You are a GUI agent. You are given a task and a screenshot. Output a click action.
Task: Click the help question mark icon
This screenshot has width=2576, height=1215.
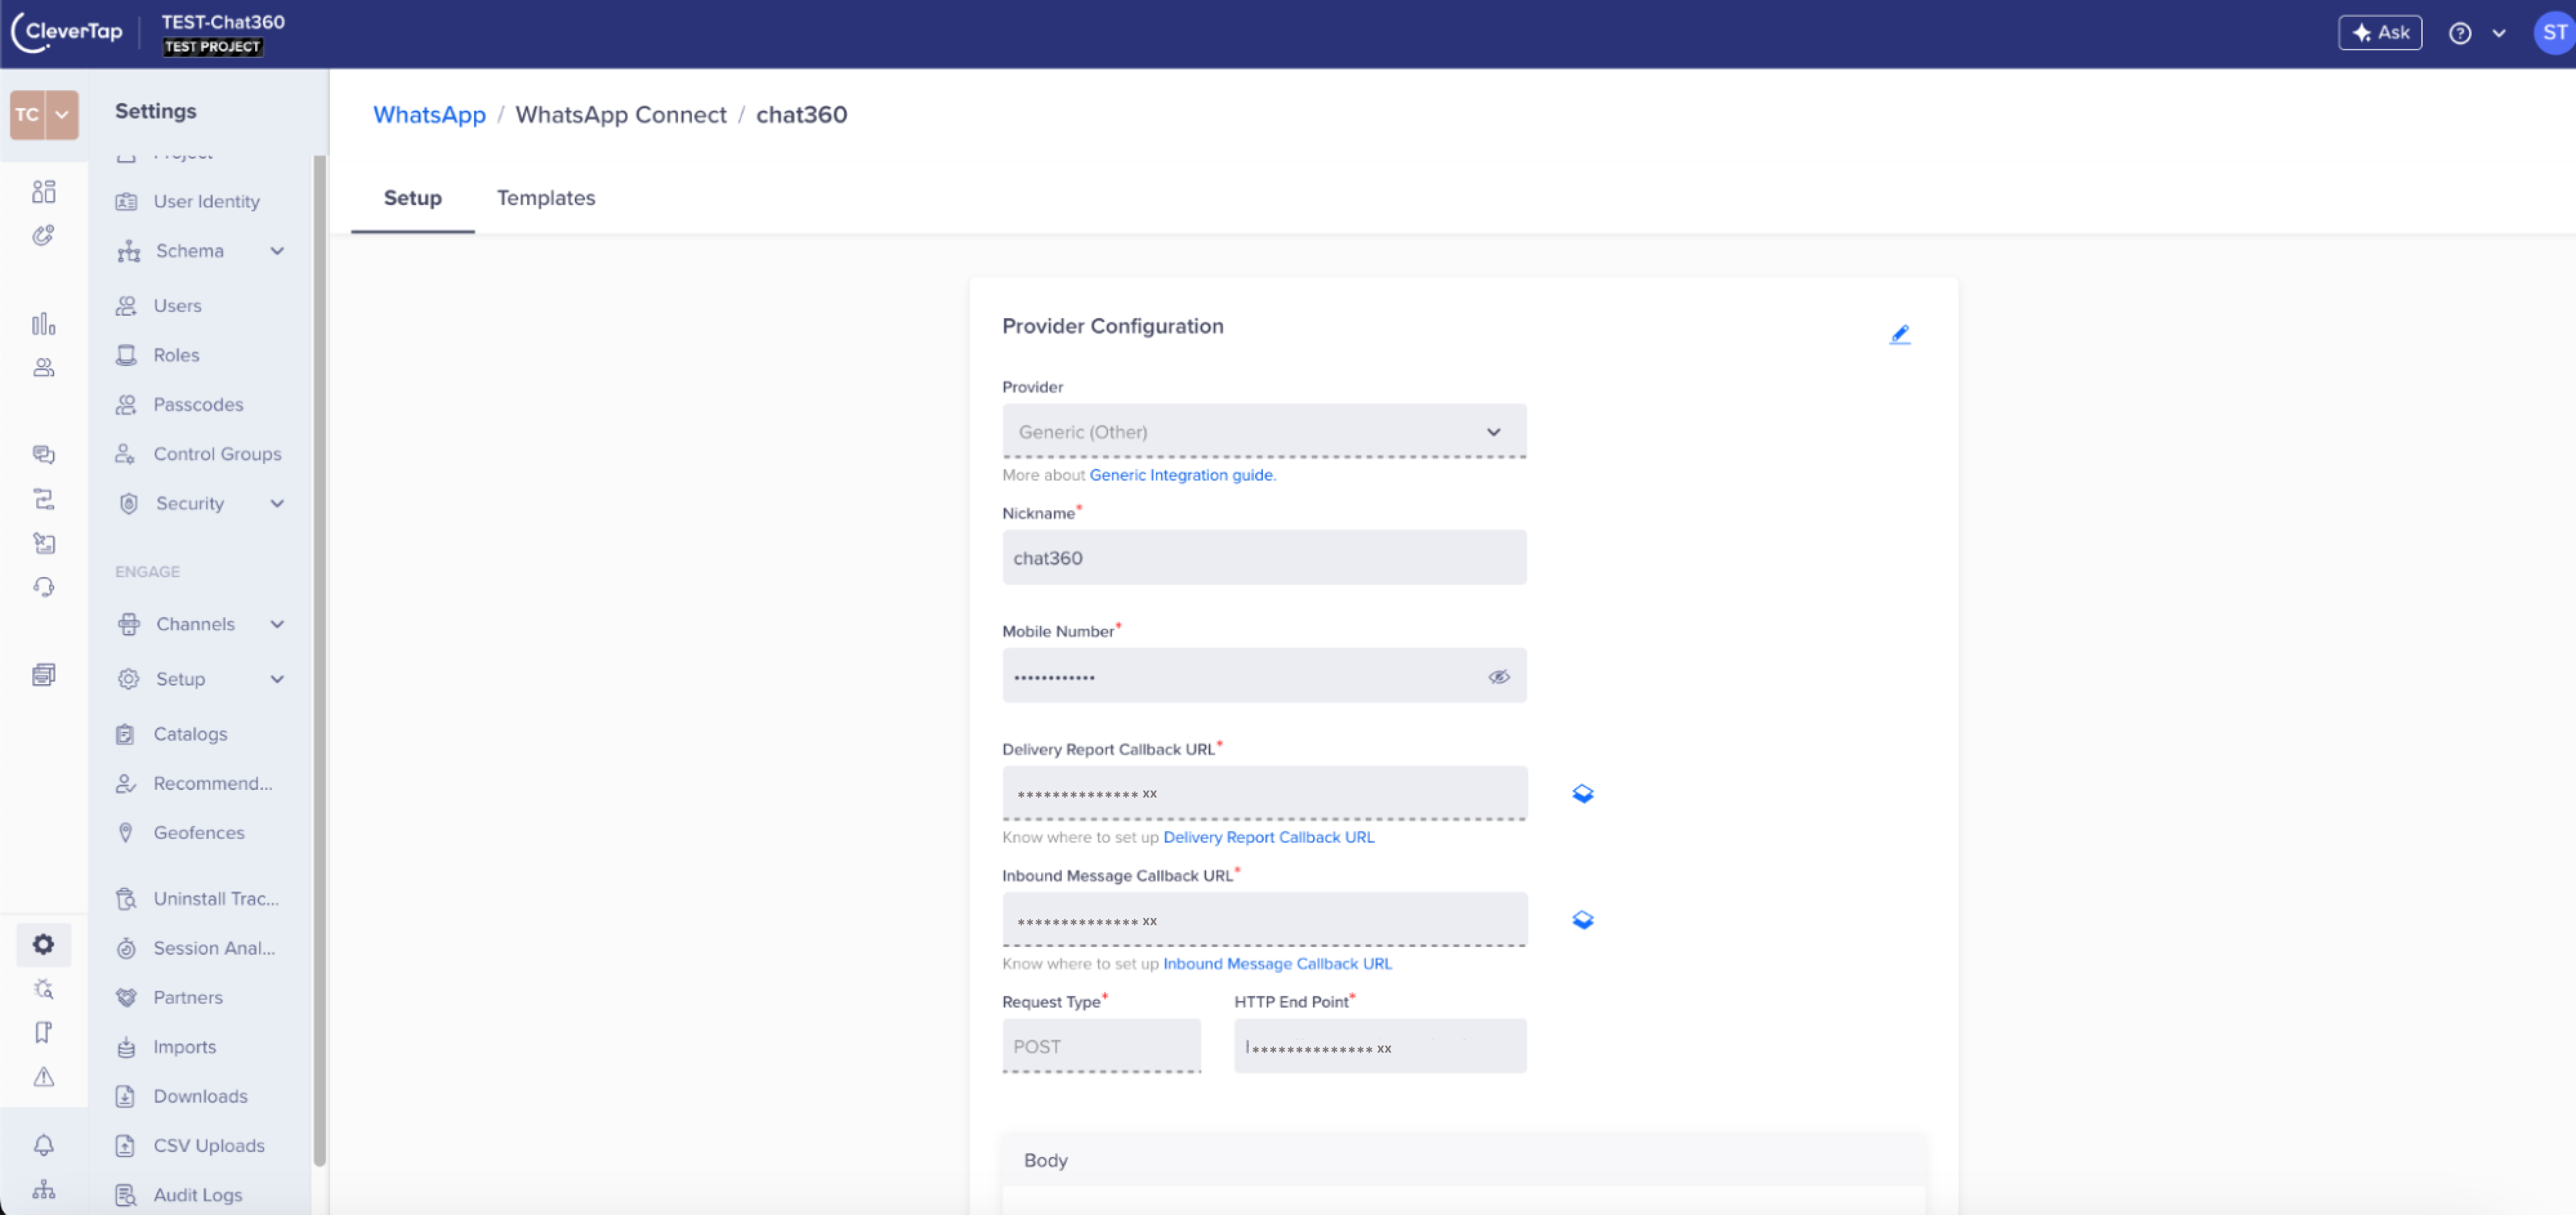pos(2460,33)
